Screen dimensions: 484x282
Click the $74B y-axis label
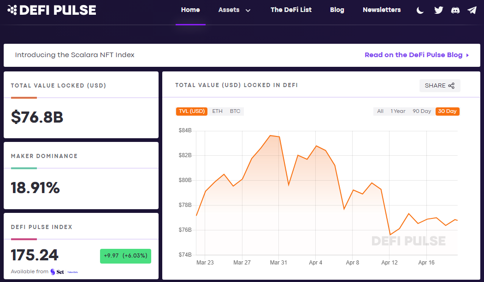(185, 255)
